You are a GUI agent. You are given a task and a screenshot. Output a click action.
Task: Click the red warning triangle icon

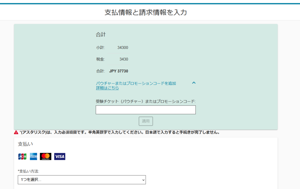pos(16,132)
